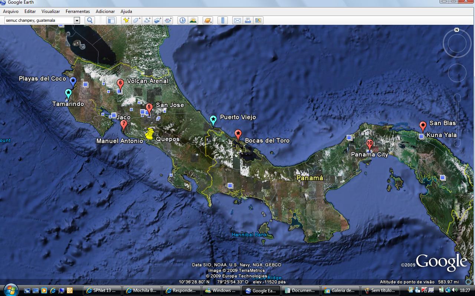Image resolution: width=475 pixels, height=296 pixels.
Task: Toggle historical imagery clock button
Action: (x=182, y=20)
